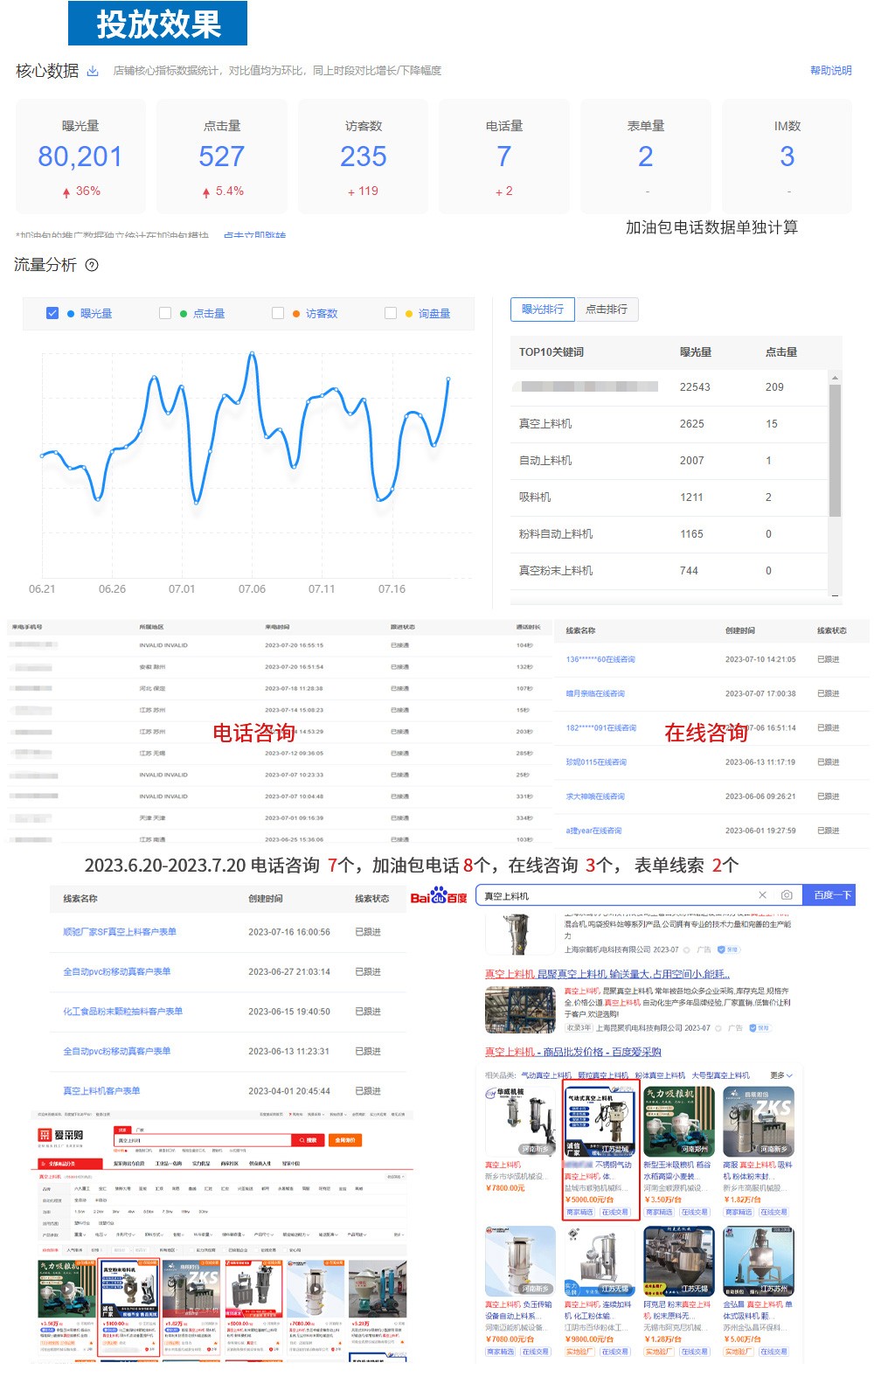This screenshot has height=1398, width=874.
Task: Clear the Baidu search box with X icon
Action: [x=762, y=895]
